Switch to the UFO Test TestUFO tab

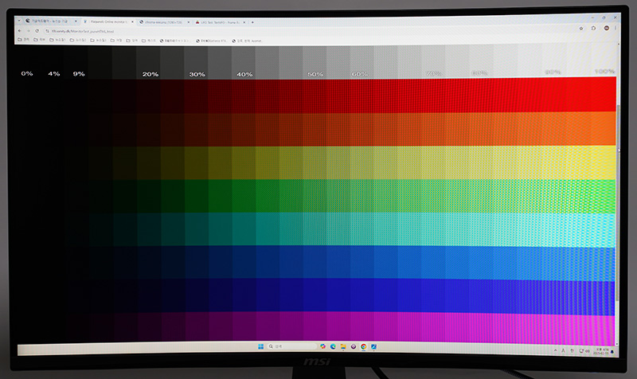point(220,22)
